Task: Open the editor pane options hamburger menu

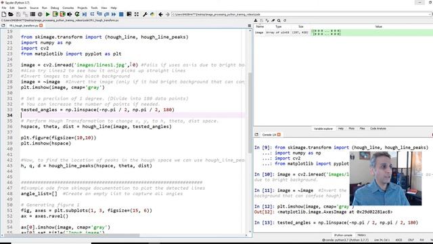Action: coord(250,26)
